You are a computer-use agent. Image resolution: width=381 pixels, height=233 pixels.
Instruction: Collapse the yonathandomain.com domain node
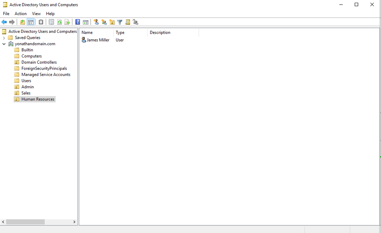tap(4, 44)
